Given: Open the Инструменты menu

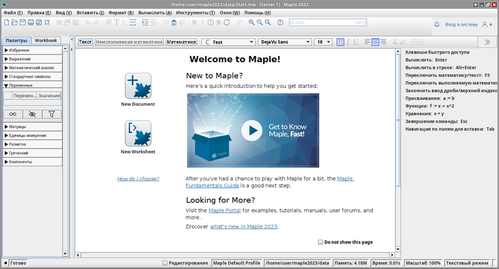Looking at the screenshot, I should 195,12.
